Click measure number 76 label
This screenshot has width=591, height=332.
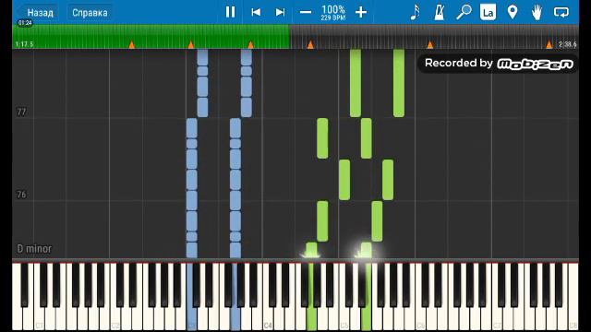pos(21,195)
